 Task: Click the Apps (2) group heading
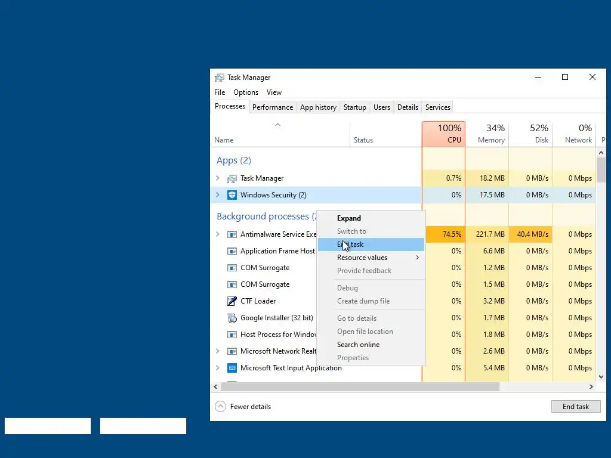[234, 160]
